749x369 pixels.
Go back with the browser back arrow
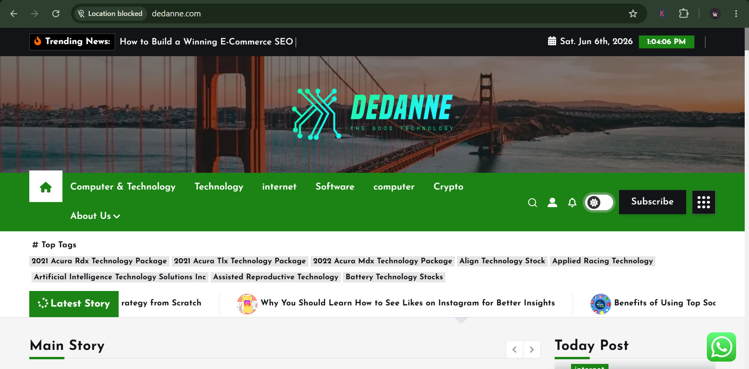14,14
